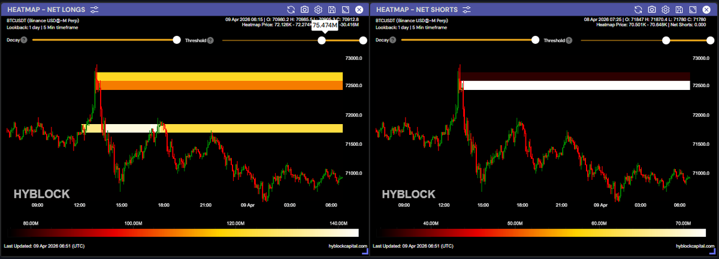Show help for Decay in Net Longs

tap(24, 40)
